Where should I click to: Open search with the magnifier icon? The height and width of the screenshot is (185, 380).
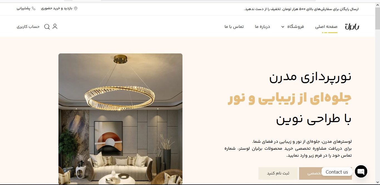(x=47, y=27)
